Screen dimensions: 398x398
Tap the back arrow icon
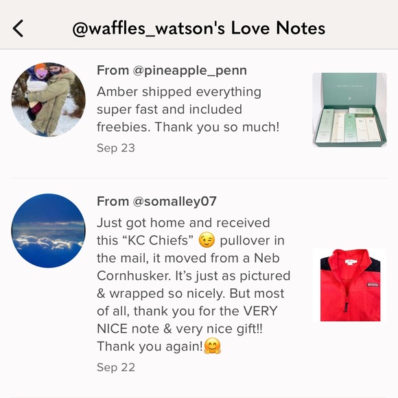tap(18, 28)
